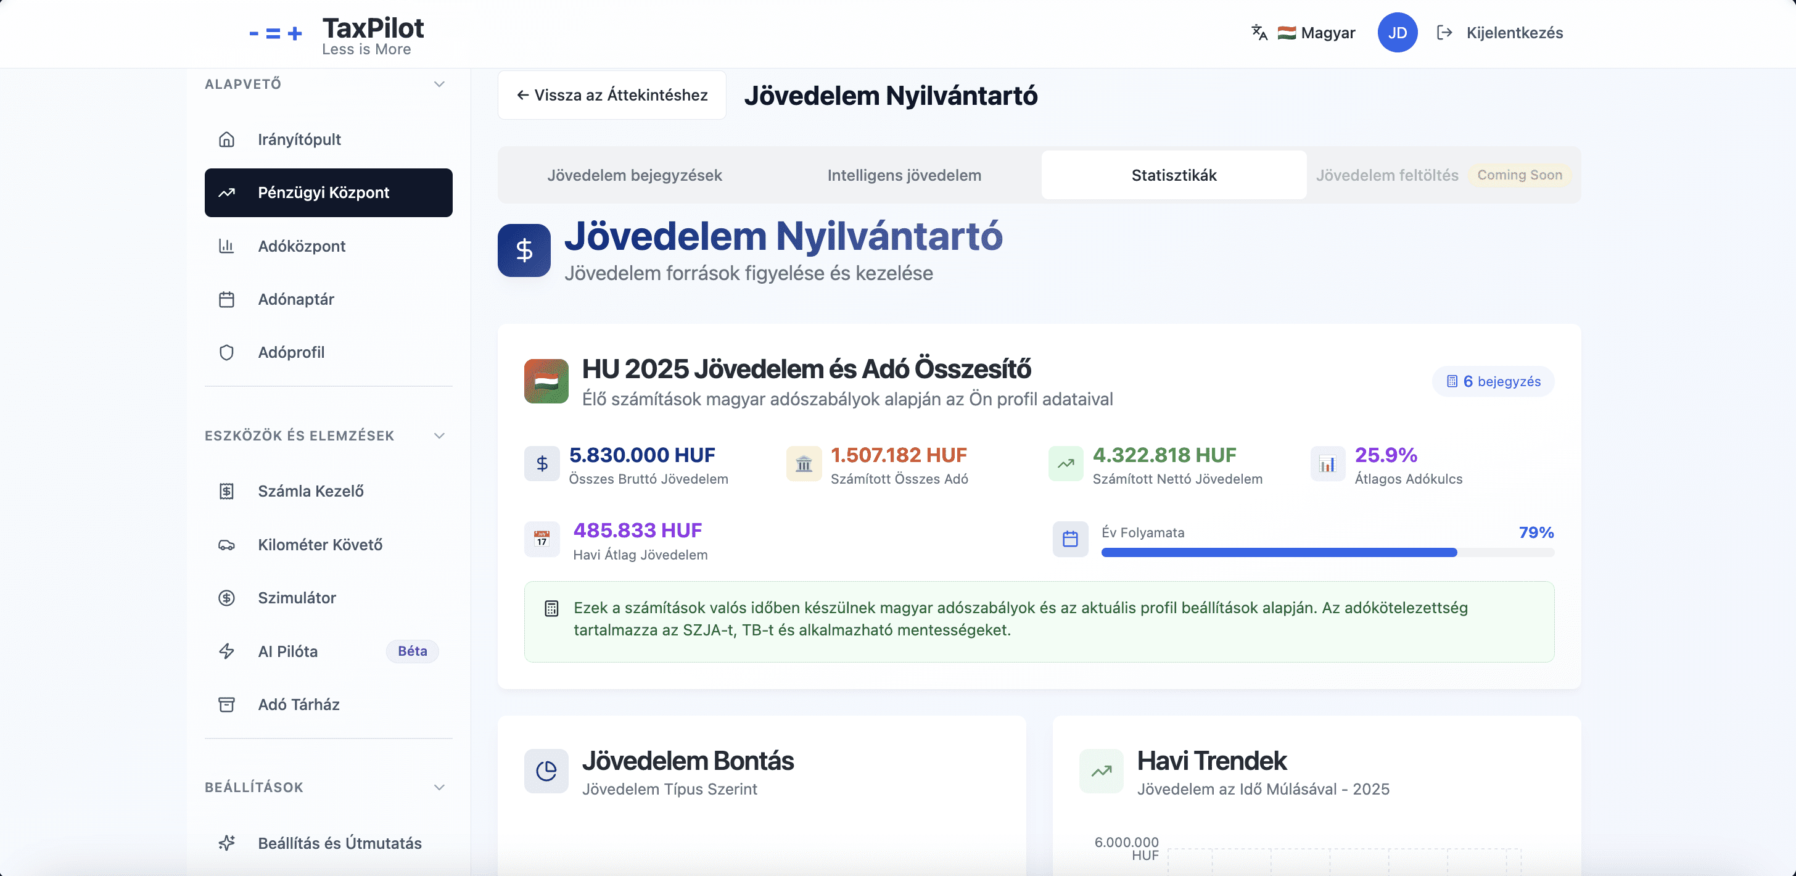Click the Irányítópult home icon
Image resolution: width=1796 pixels, height=876 pixels.
point(226,139)
